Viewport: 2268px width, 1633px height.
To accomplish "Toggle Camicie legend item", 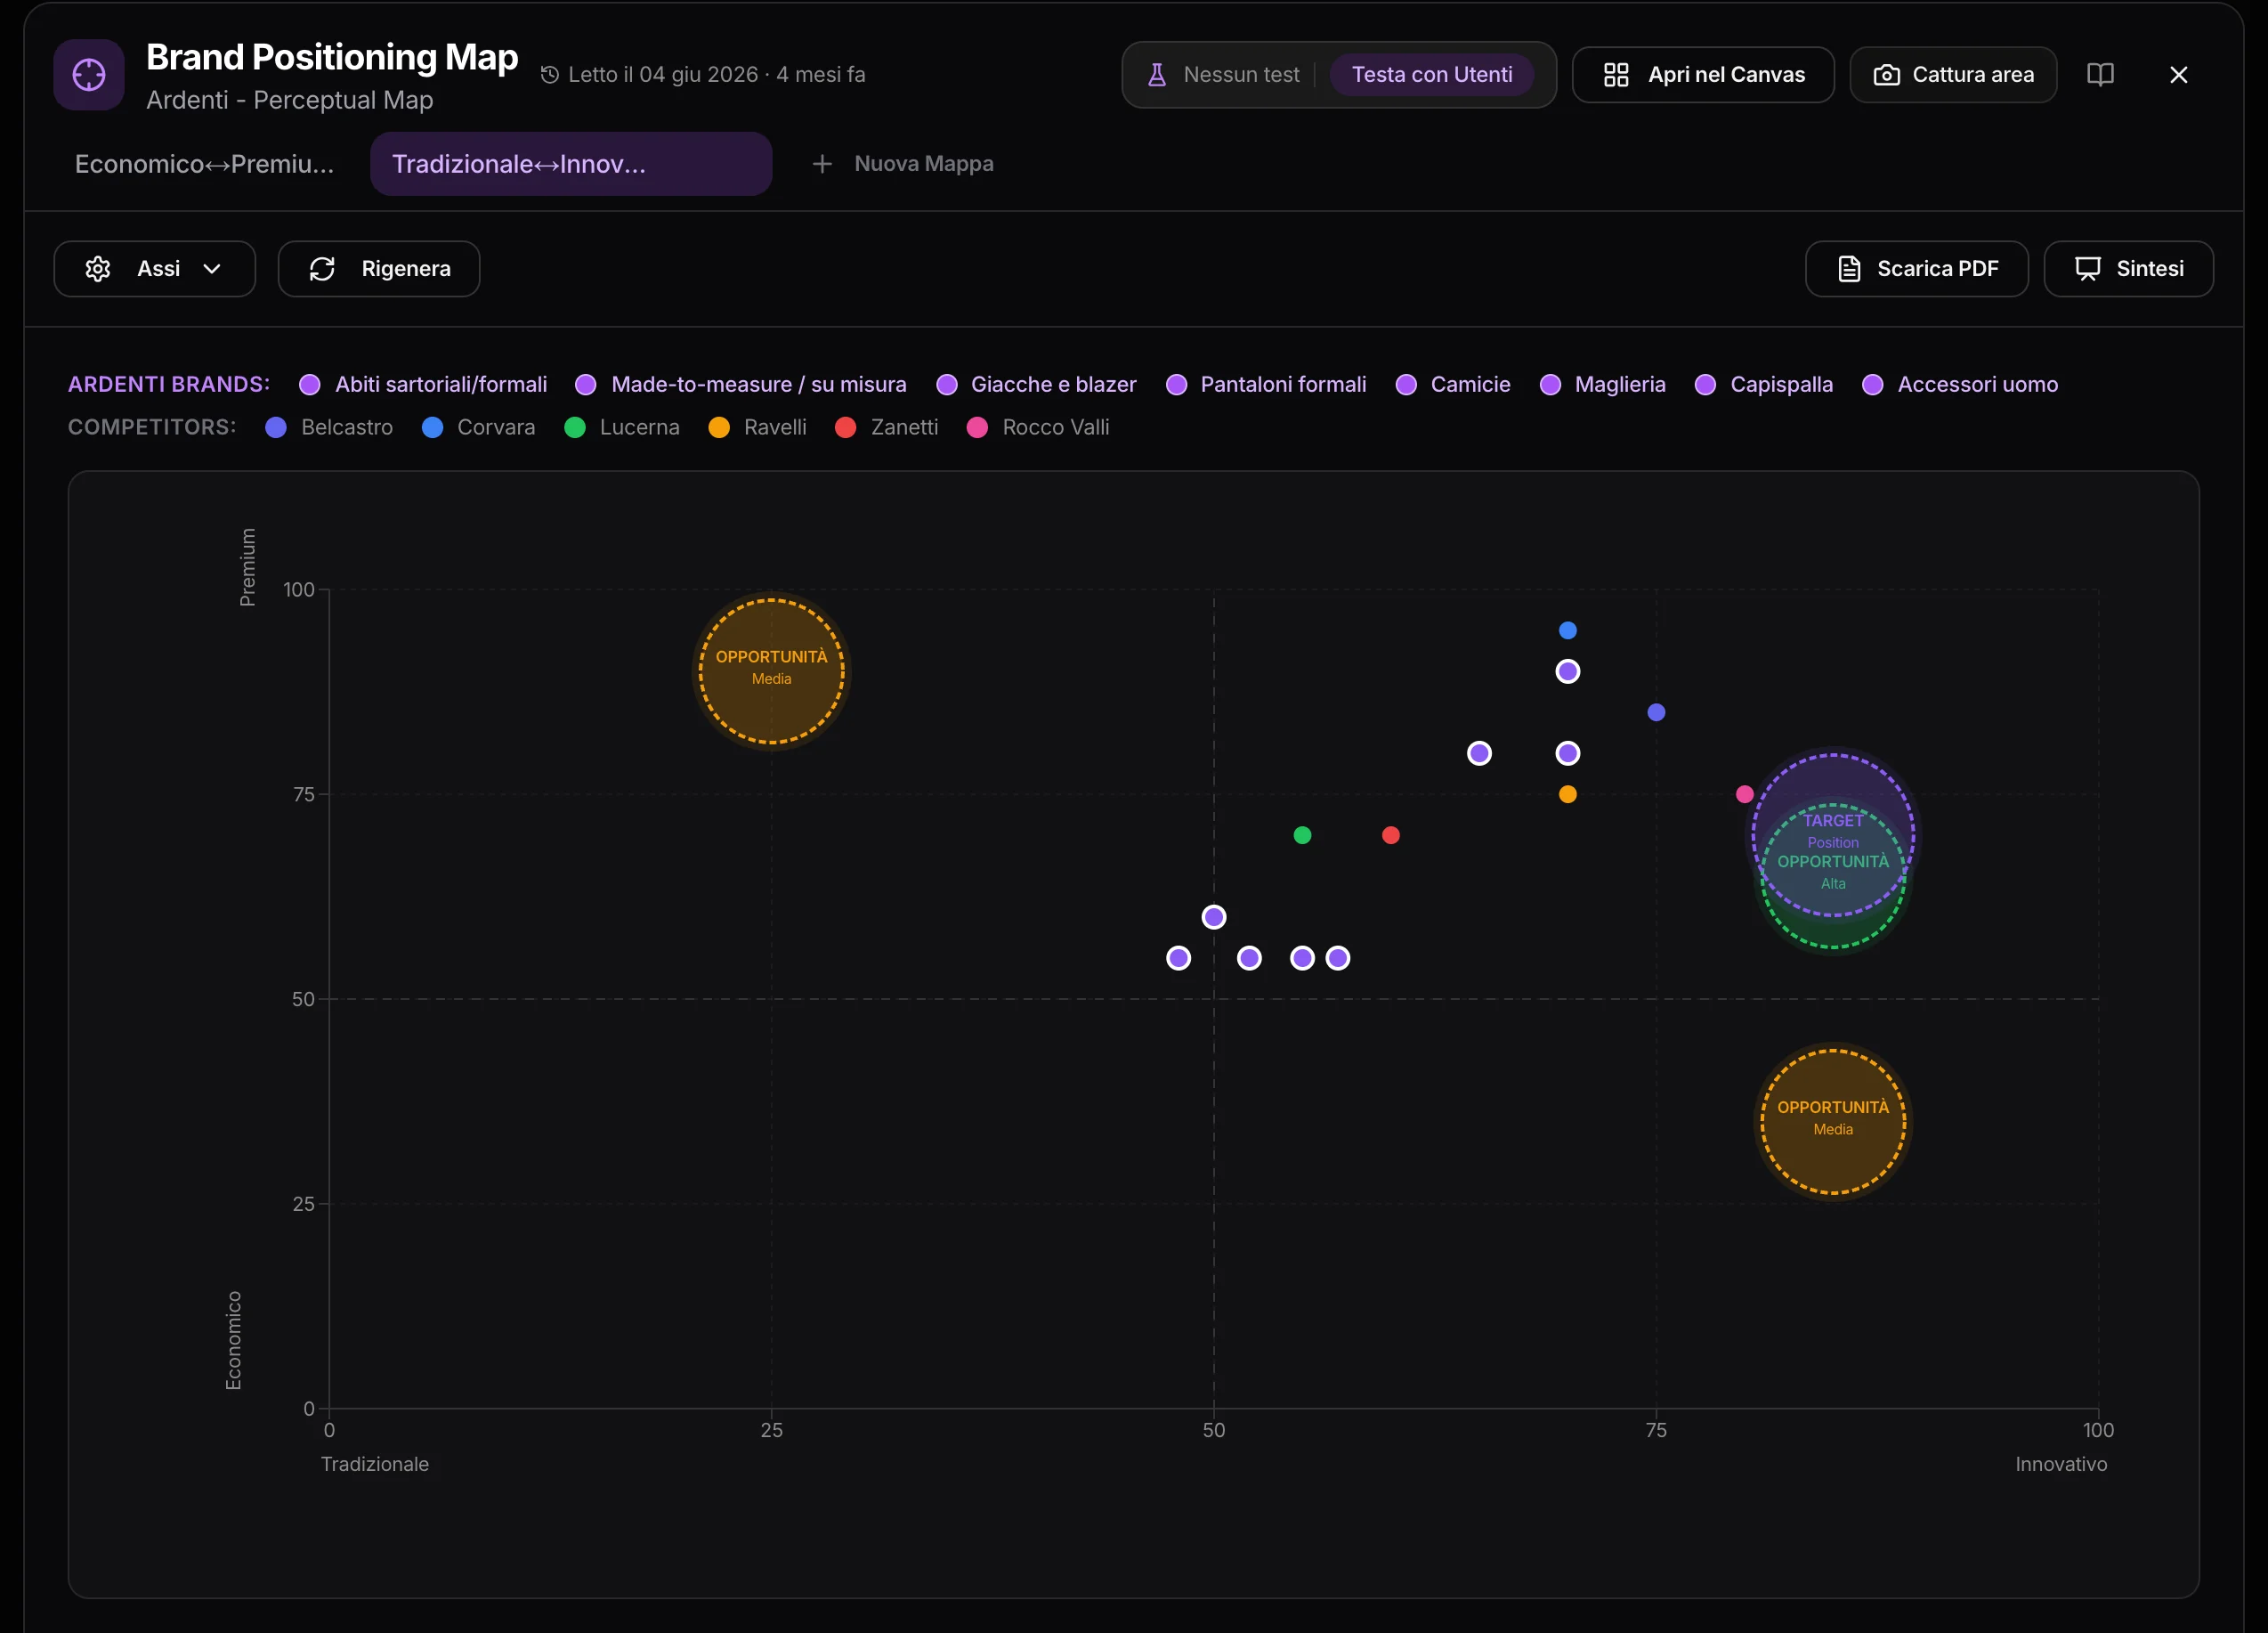I will coord(1452,386).
